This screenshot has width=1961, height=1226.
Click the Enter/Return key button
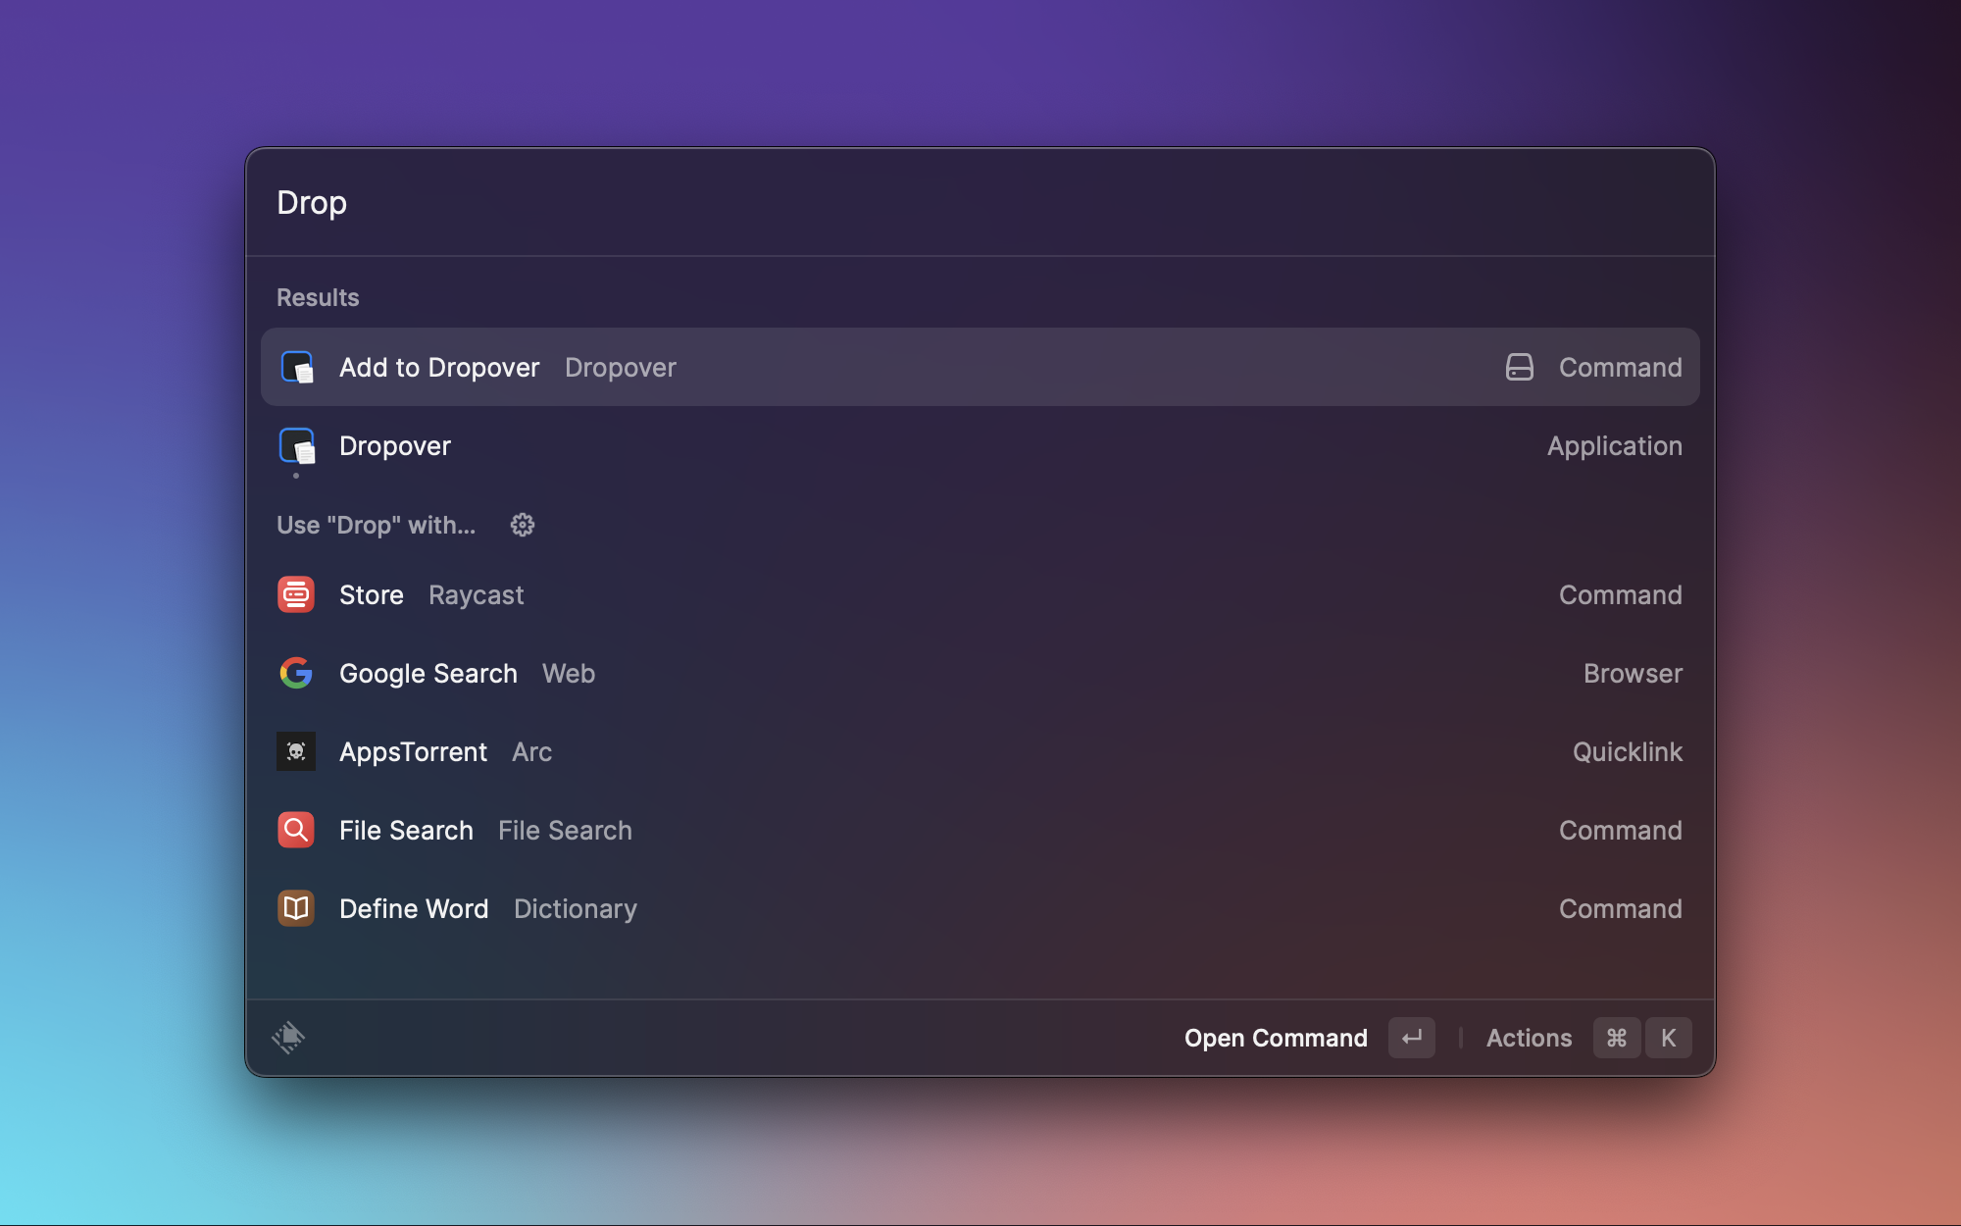click(1410, 1038)
